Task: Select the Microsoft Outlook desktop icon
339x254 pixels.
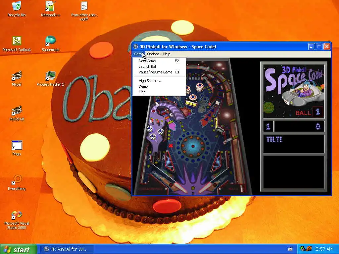Action: (x=17, y=44)
